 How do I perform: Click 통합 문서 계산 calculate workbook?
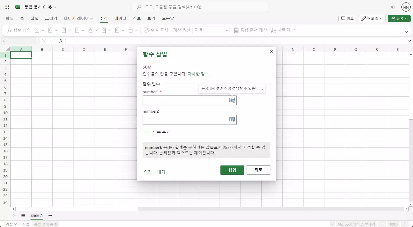(x=250, y=30)
